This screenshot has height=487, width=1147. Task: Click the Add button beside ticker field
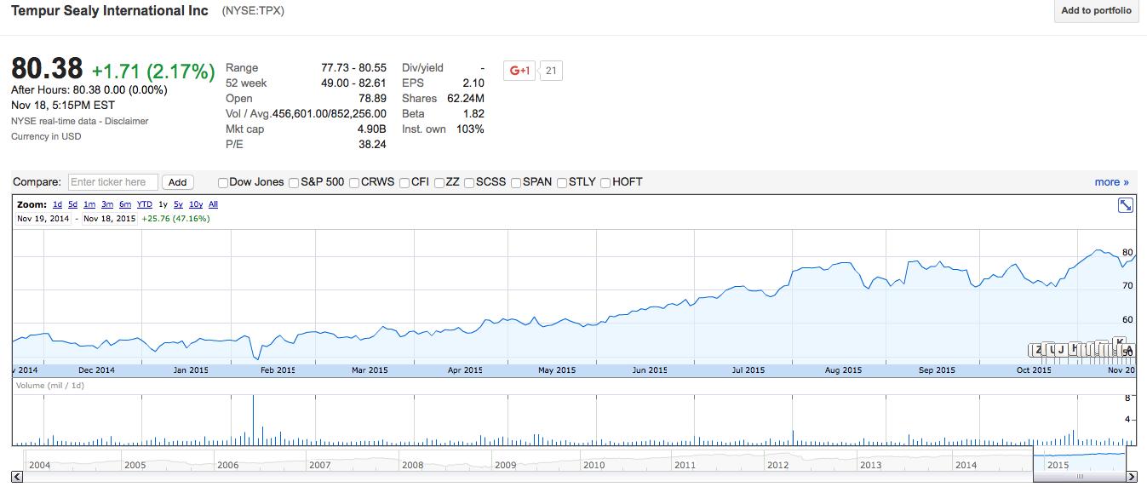tap(177, 182)
